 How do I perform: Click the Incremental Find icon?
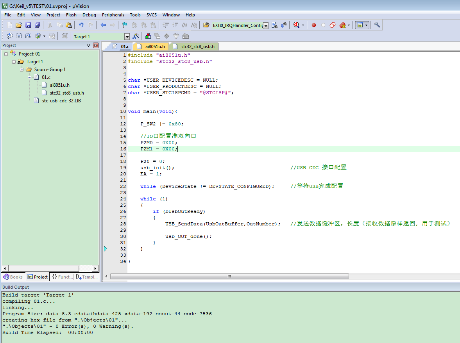284,25
